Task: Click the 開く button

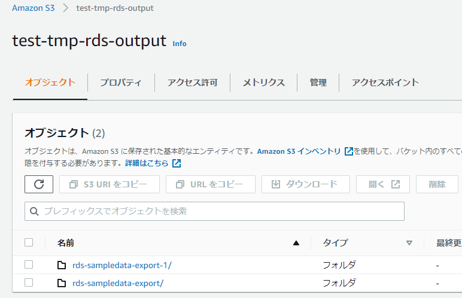Action: click(383, 184)
